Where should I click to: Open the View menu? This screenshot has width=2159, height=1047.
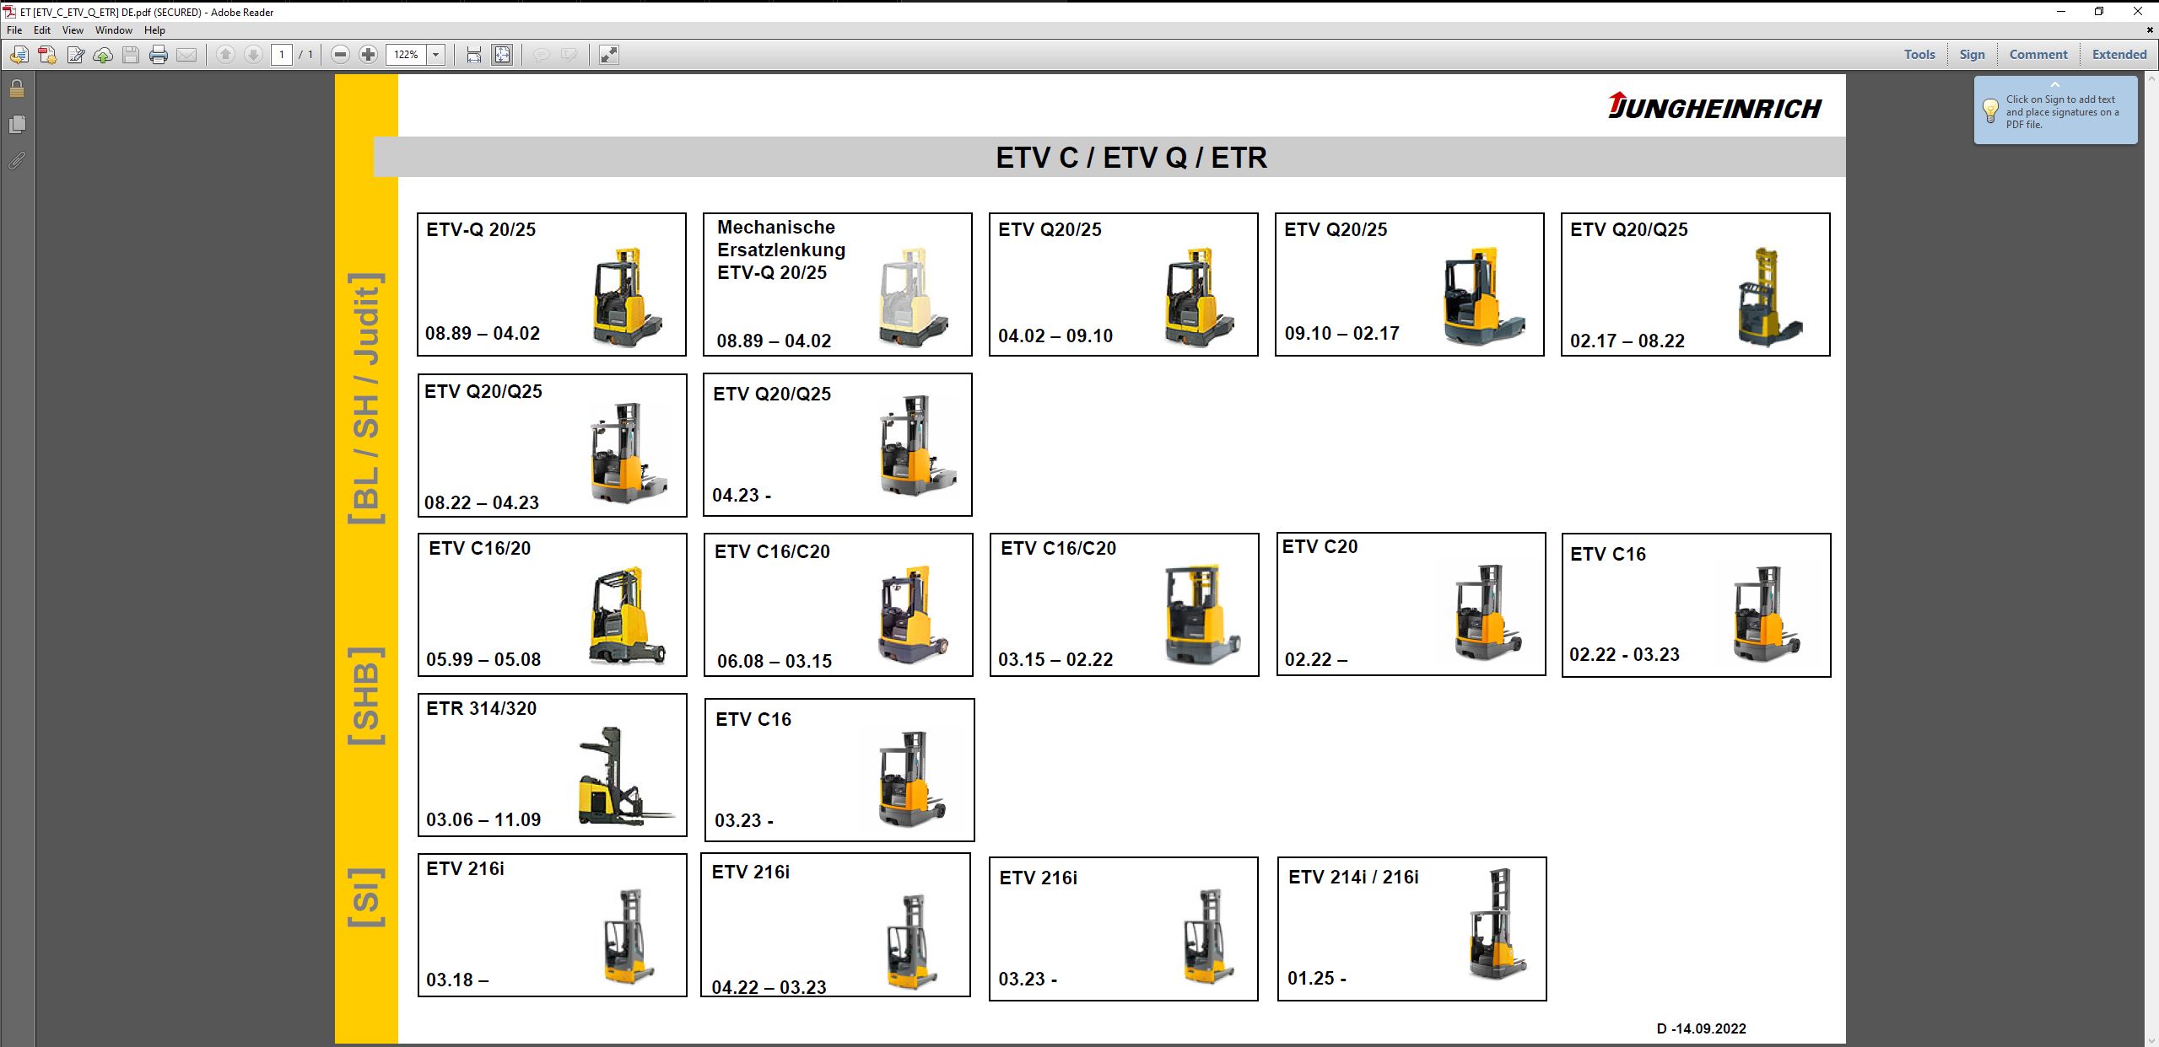point(73,30)
